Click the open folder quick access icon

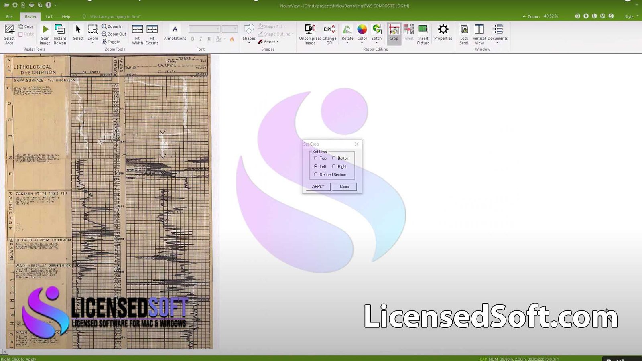(6, 5)
